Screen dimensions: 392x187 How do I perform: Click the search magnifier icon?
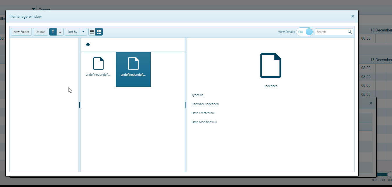point(350,32)
